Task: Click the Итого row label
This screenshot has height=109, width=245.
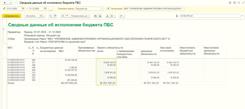Action: (11, 83)
